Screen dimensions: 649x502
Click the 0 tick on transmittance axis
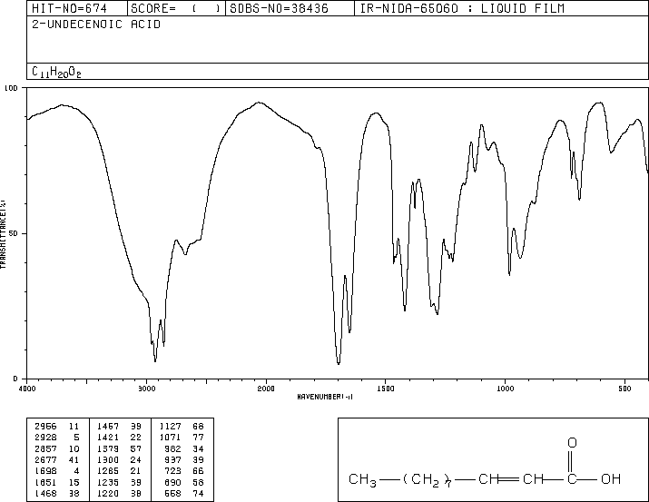(15, 379)
